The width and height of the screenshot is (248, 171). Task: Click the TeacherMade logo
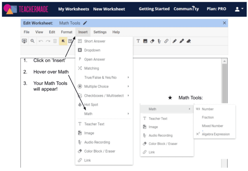pyautogui.click(x=26, y=9)
